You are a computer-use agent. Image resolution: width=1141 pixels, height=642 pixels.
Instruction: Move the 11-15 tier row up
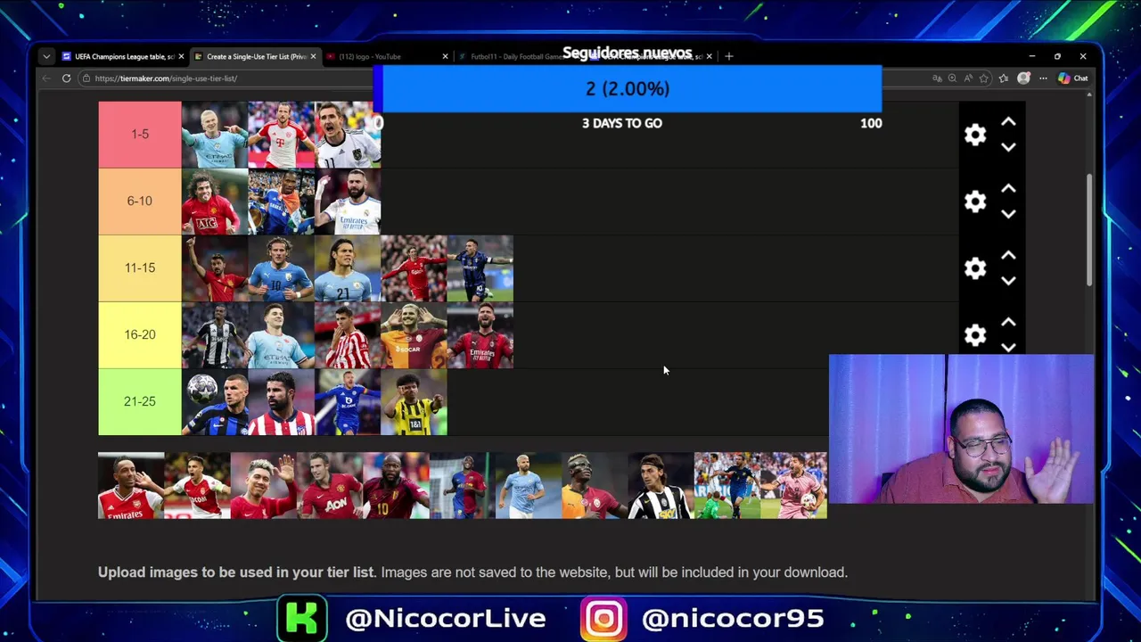[1008, 256]
